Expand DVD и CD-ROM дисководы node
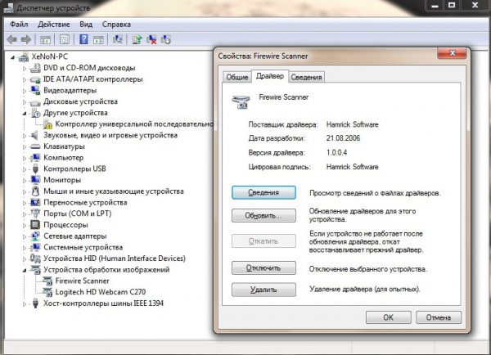 pyautogui.click(x=22, y=67)
